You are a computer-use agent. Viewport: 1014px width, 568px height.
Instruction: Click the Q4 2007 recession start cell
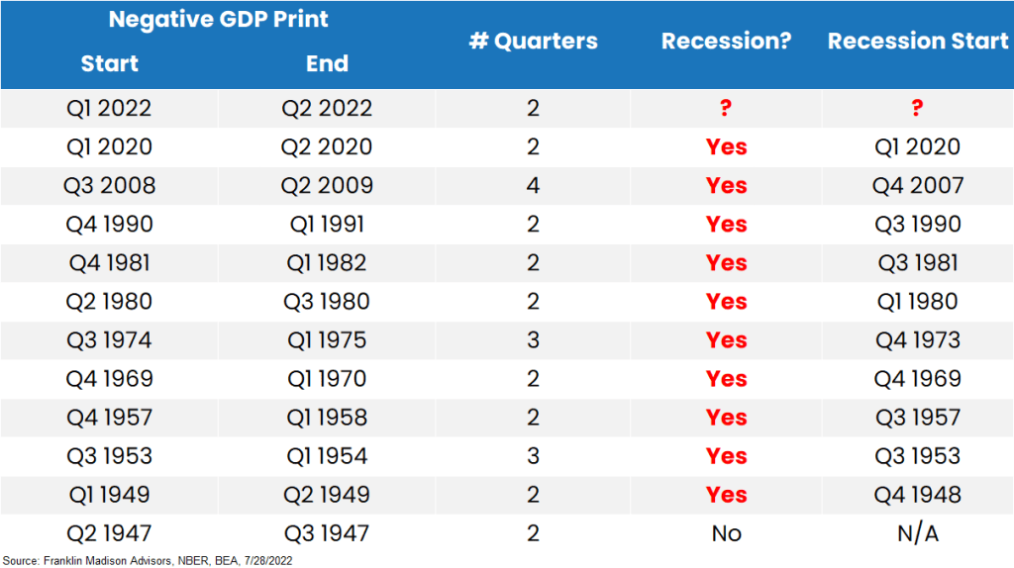(918, 185)
